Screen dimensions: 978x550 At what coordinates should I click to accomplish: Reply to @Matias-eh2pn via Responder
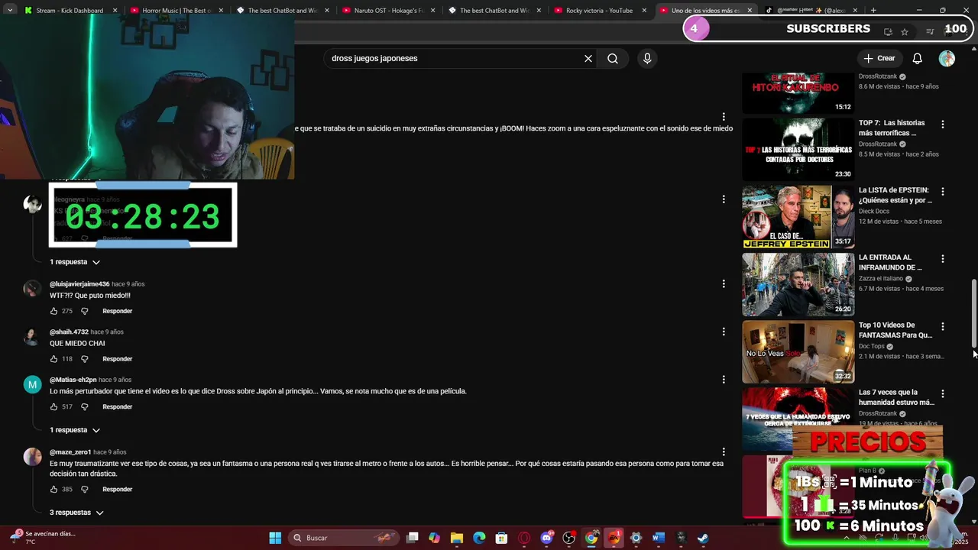(x=118, y=407)
